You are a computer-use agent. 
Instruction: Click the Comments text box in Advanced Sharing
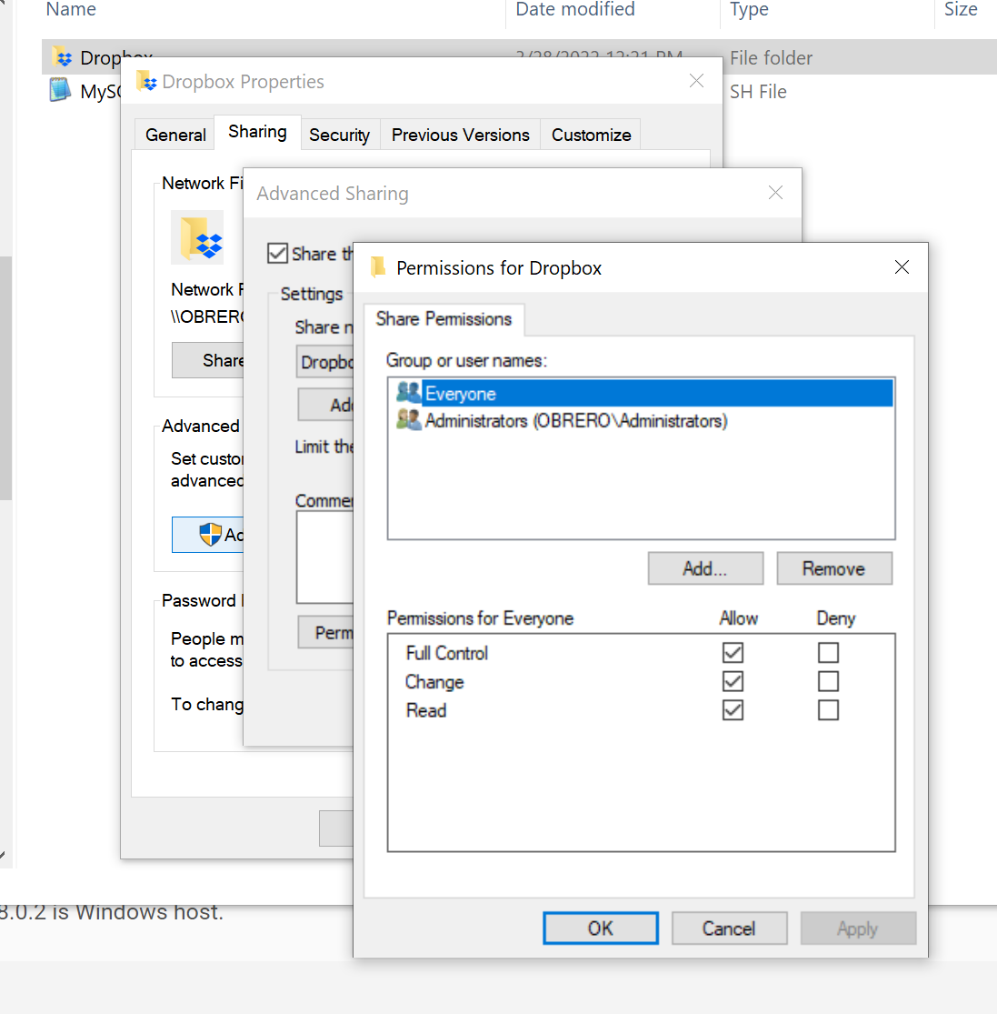coord(325,557)
